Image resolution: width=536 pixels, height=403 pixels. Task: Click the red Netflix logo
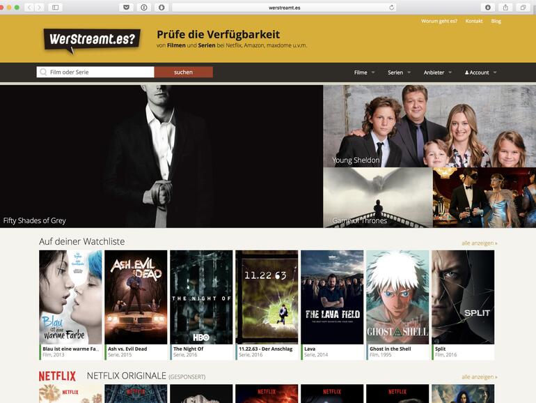click(x=57, y=376)
